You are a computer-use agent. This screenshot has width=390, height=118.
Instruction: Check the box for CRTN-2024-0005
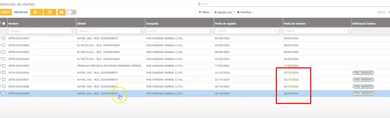[x=4, y=66]
